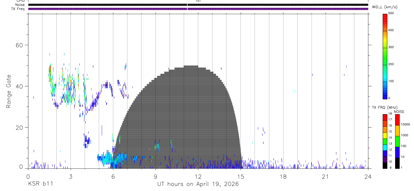Click the '21' UT hour tick label

coord(326,176)
